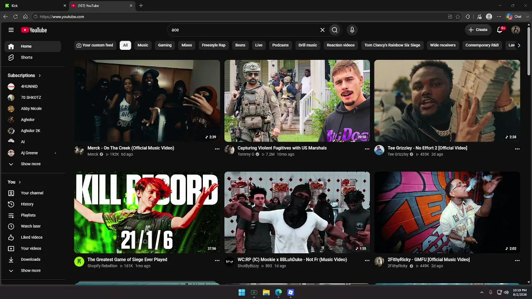The height and width of the screenshot is (299, 532).
Task: Start voice search with the microphone icon
Action: click(352, 30)
